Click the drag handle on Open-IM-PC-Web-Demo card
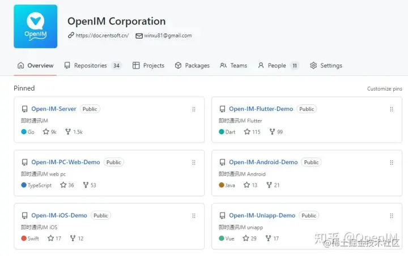 (194, 163)
